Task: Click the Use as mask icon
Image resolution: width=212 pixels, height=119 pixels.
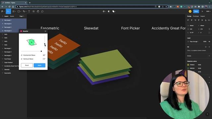Action: tap(109, 12)
